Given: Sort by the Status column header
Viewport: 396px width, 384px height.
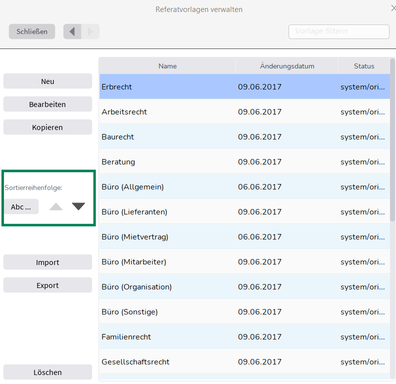Looking at the screenshot, I should pyautogui.click(x=364, y=66).
